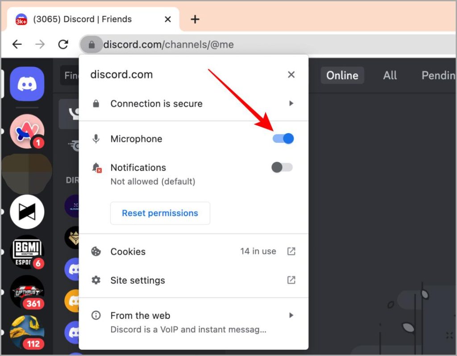Reload the page with refresh icon
The height and width of the screenshot is (356, 457).
coord(63,44)
